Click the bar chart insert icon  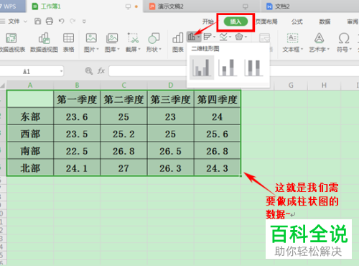208,37
